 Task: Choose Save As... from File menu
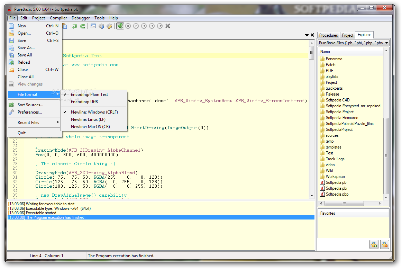point(34,48)
